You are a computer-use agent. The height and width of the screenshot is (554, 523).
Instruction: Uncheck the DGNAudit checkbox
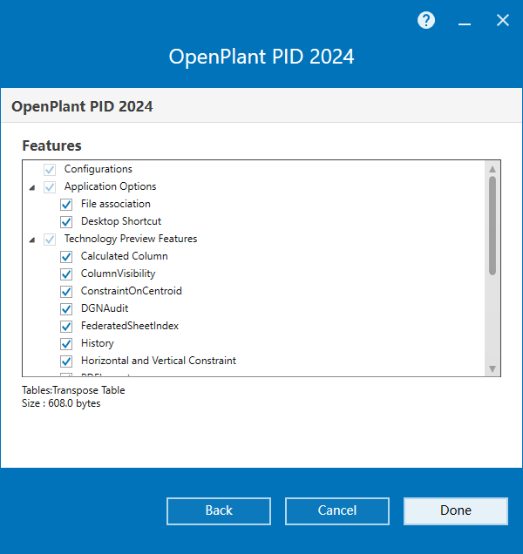coord(66,309)
